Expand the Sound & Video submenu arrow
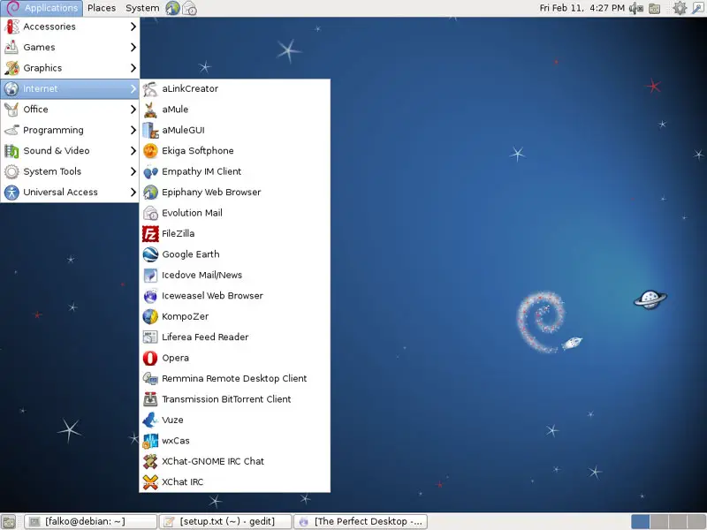Screen dimensions: 707x530 (133, 151)
